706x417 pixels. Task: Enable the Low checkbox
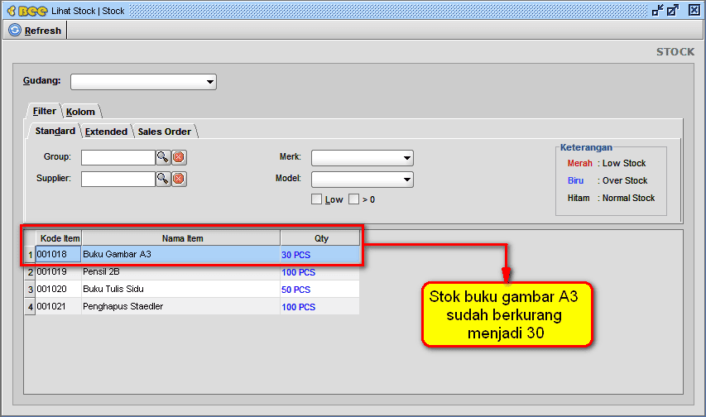coord(316,199)
